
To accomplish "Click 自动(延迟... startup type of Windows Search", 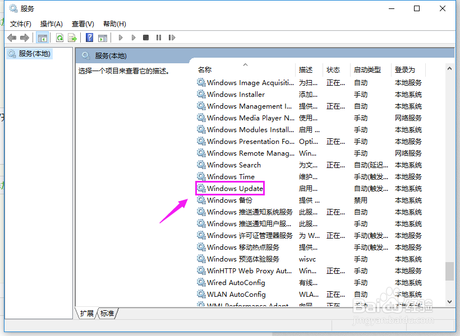I will click(x=371, y=165).
